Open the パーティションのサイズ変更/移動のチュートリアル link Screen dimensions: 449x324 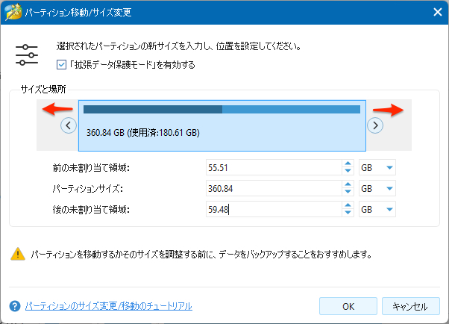point(108,306)
